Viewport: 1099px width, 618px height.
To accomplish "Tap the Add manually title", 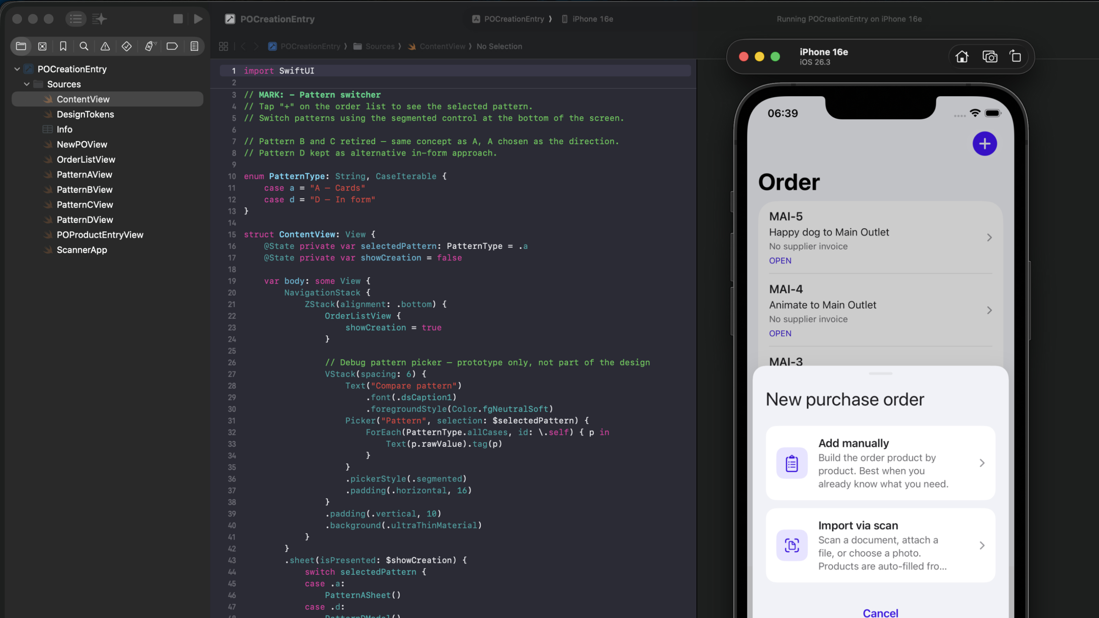I will [x=853, y=443].
